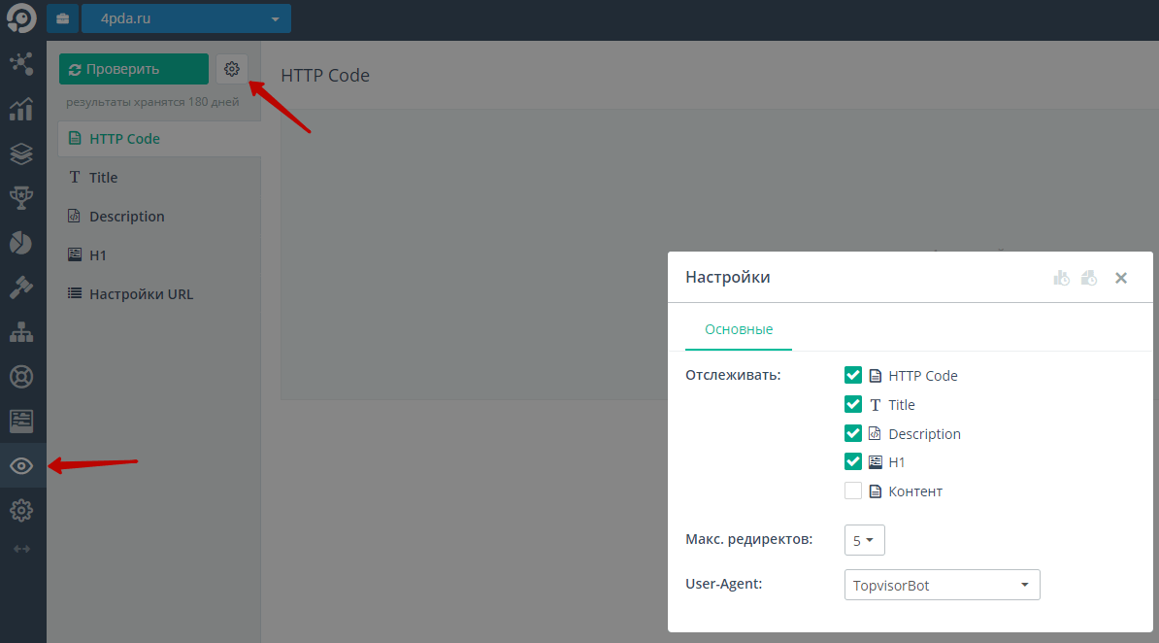Click the Отслеживать: label
The image size is (1159, 643).
[x=733, y=375]
